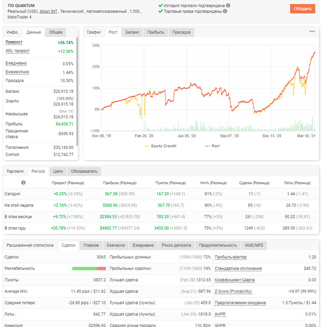Switch chart to График tab
322x327 pixels.
94,32
